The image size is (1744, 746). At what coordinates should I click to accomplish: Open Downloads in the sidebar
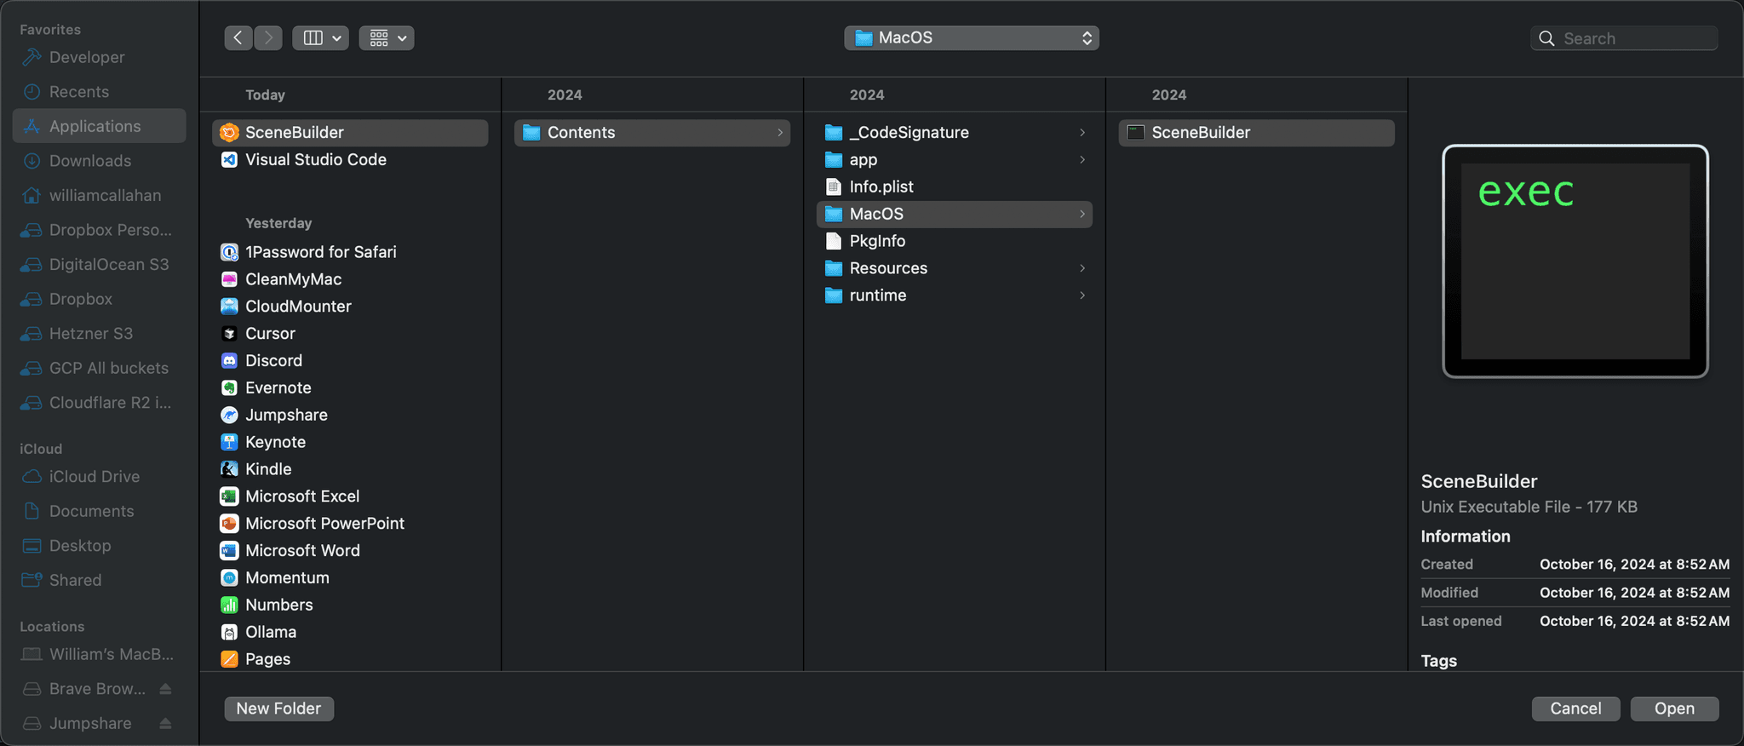pyautogui.click(x=90, y=161)
